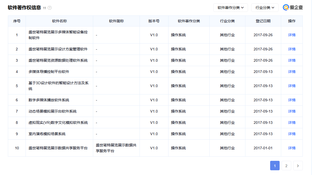Click software name 数字多媒体播放软件系统
Screen dimensions: 312x175
(x=49, y=100)
